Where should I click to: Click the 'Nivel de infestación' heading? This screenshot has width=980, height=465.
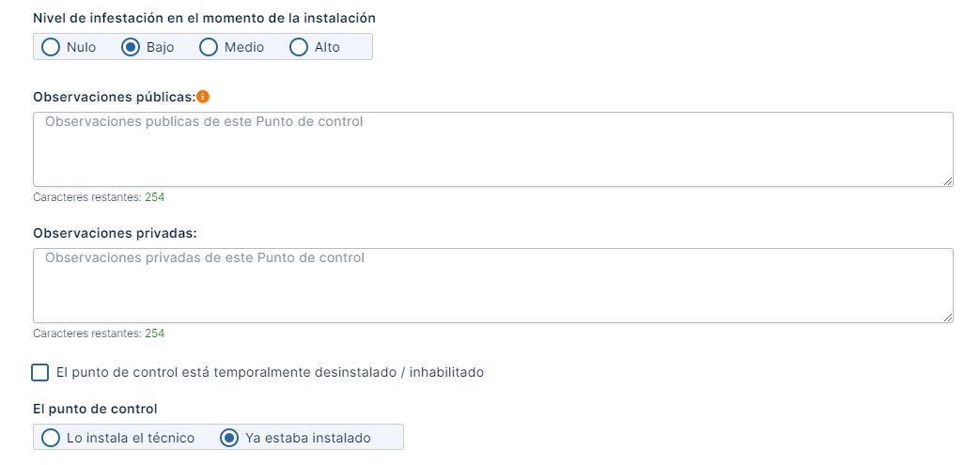pyautogui.click(x=204, y=18)
